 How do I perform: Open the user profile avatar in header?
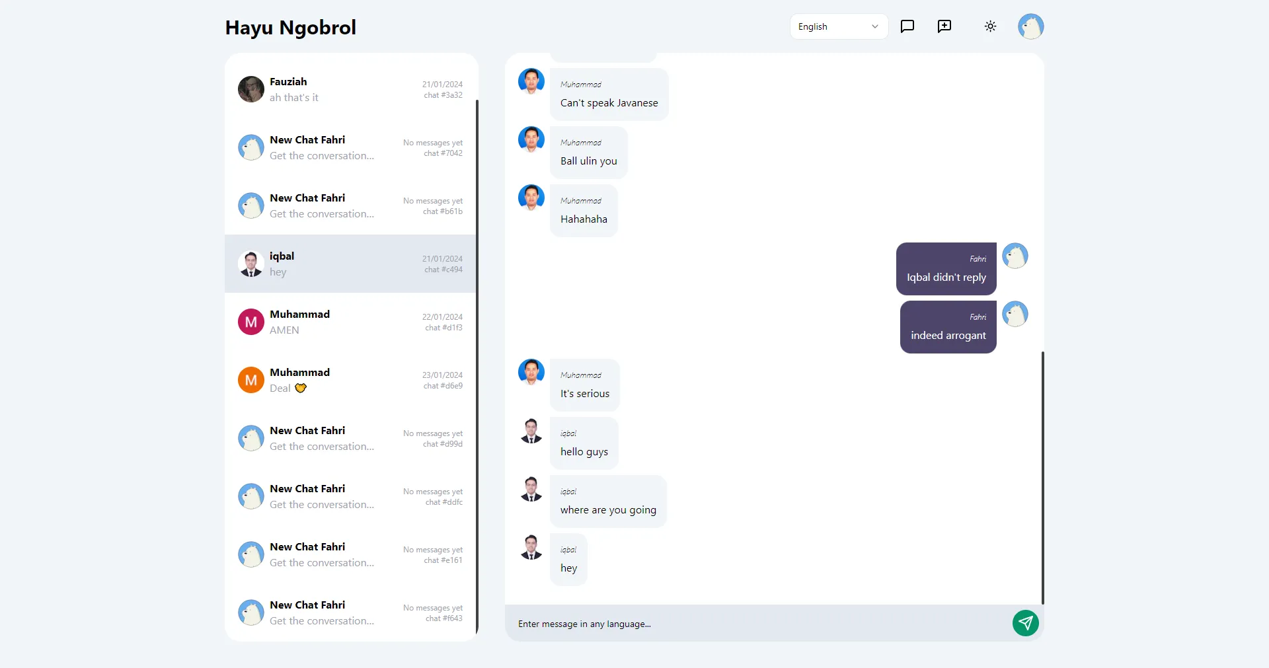tap(1030, 26)
